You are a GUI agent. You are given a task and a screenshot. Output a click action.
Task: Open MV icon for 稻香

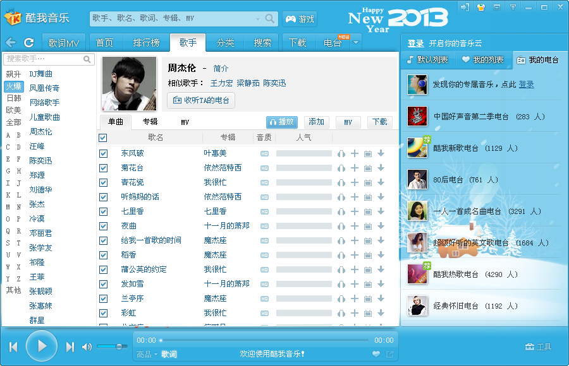(367, 255)
